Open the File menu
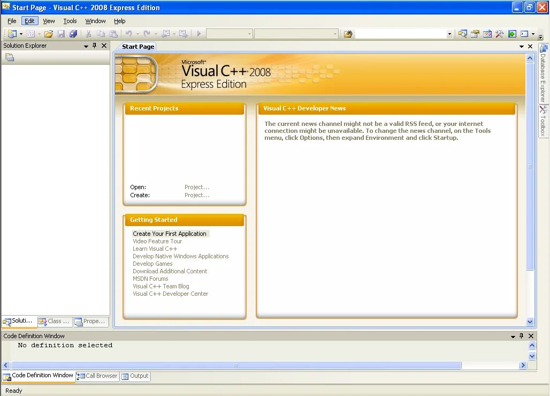Screen dimensions: 550x396 pos(12,21)
